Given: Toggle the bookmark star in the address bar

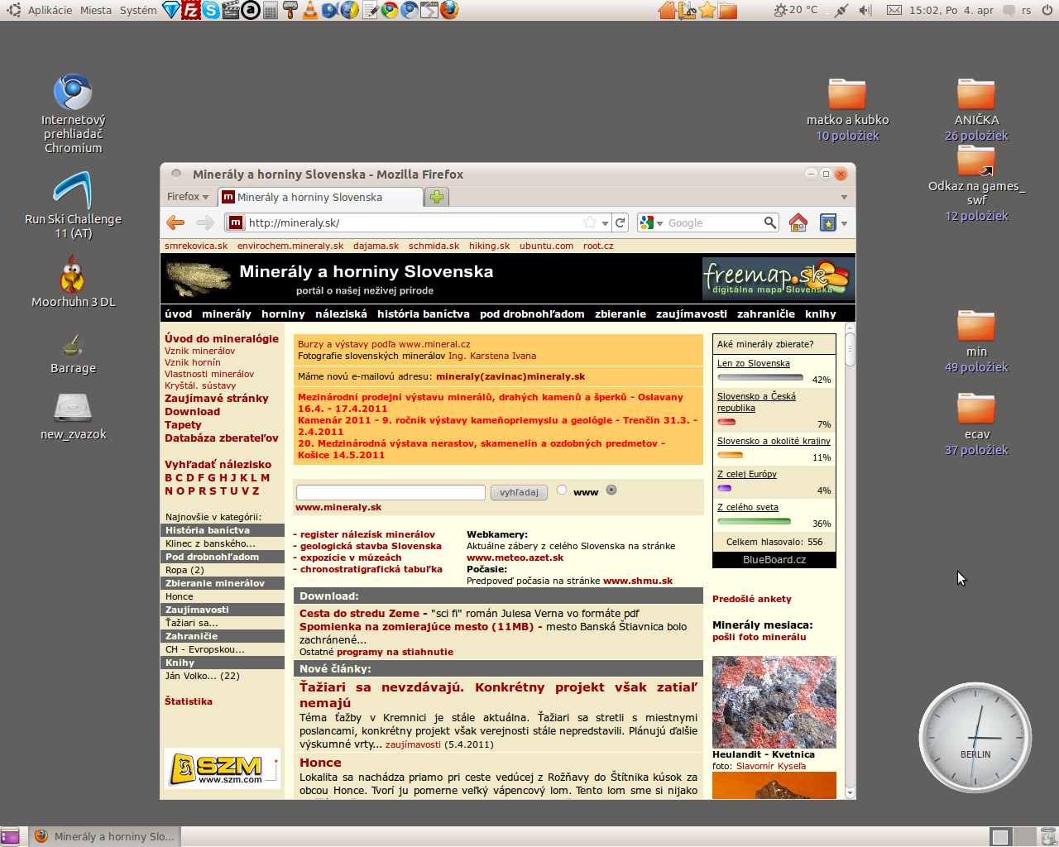Looking at the screenshot, I should pyautogui.click(x=590, y=223).
